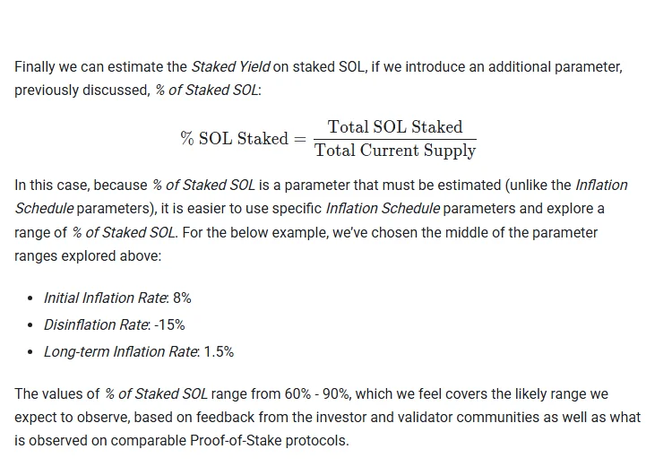
Task: Click the italic 'Staked Yield' term
Action: (230, 67)
